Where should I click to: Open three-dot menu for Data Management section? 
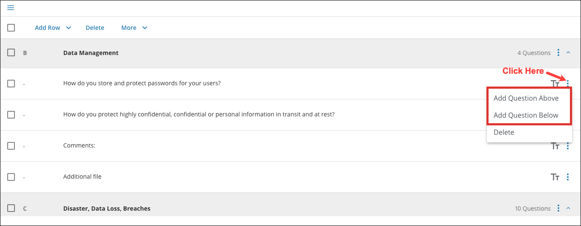558,53
